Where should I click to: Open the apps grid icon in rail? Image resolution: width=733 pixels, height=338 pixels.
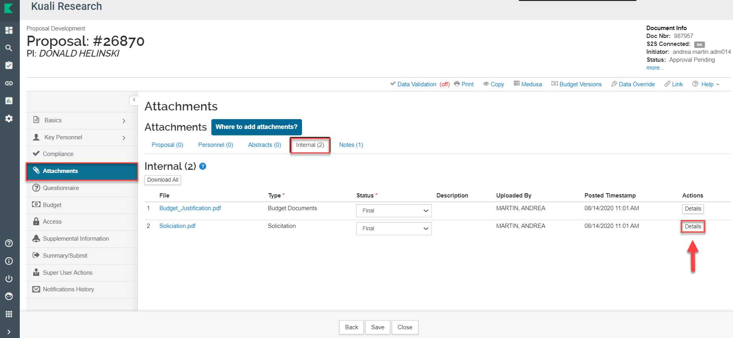coord(9,314)
